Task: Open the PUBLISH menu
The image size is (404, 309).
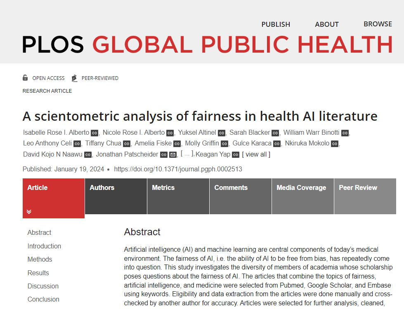Action: click(x=276, y=24)
